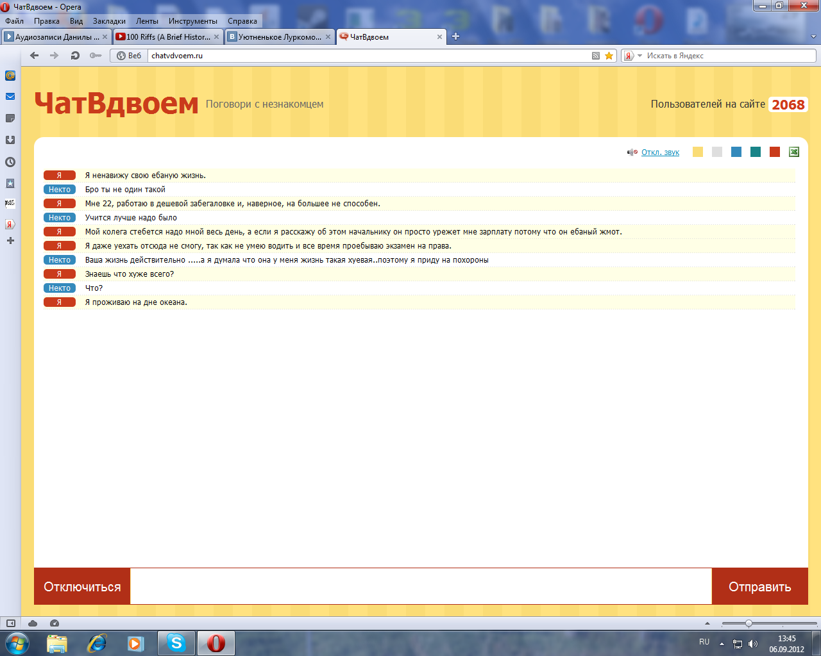Screen dimensions: 821x656
Task: Close the Уютненькое Луркомо tab
Action: tap(328, 37)
